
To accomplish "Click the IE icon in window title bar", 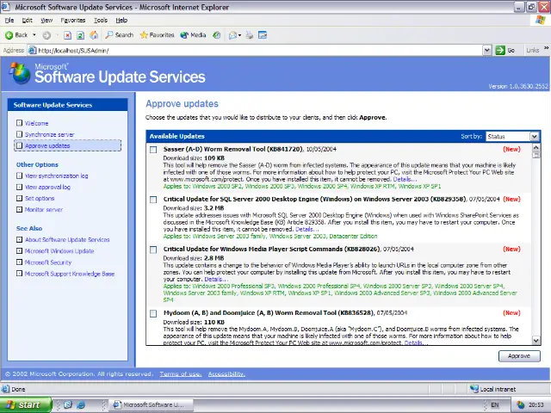I will [6, 7].
